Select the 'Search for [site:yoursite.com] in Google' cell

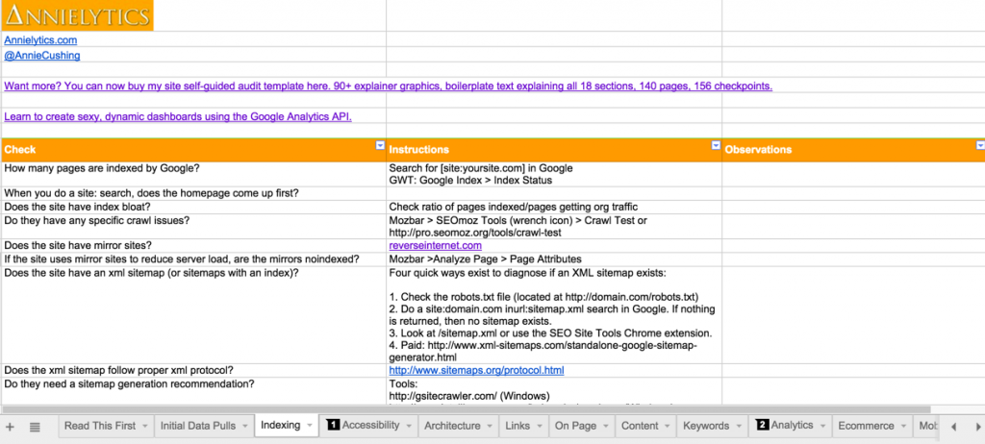coord(554,174)
